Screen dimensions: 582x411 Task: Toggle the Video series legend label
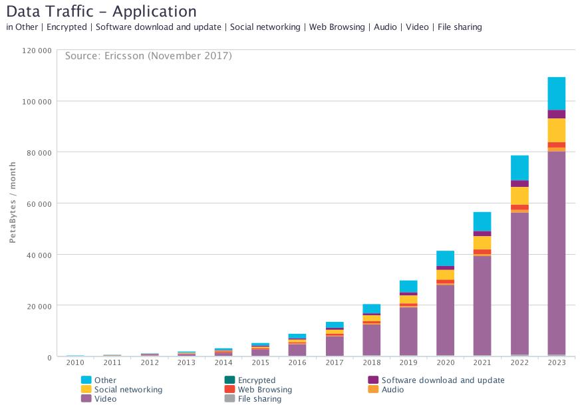(105, 399)
